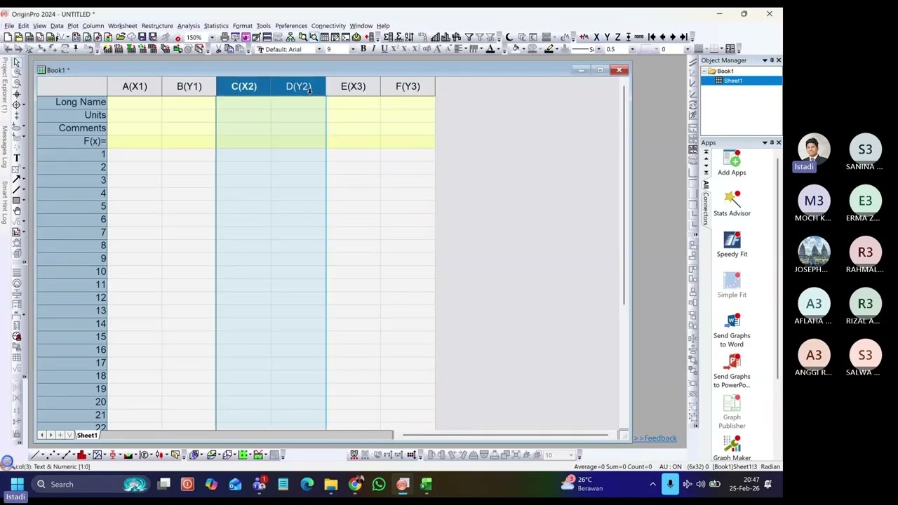Click the Print toolbar icon
This screenshot has height=505, width=898.
pos(224,36)
